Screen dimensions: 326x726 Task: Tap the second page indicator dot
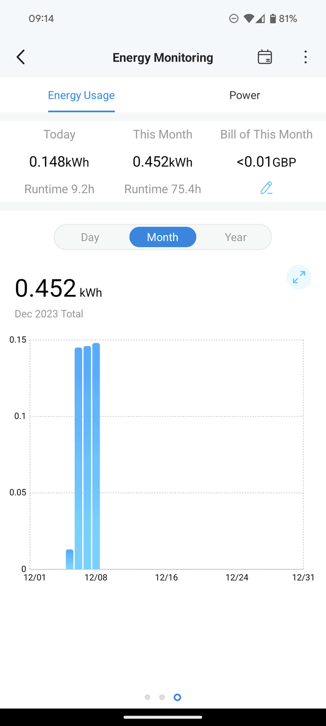pos(162,697)
